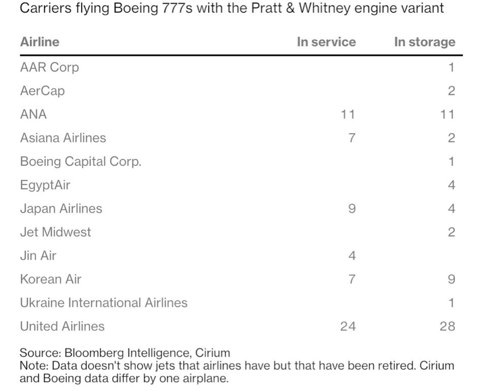Select the AAR Corp row label

pyautogui.click(x=49, y=68)
